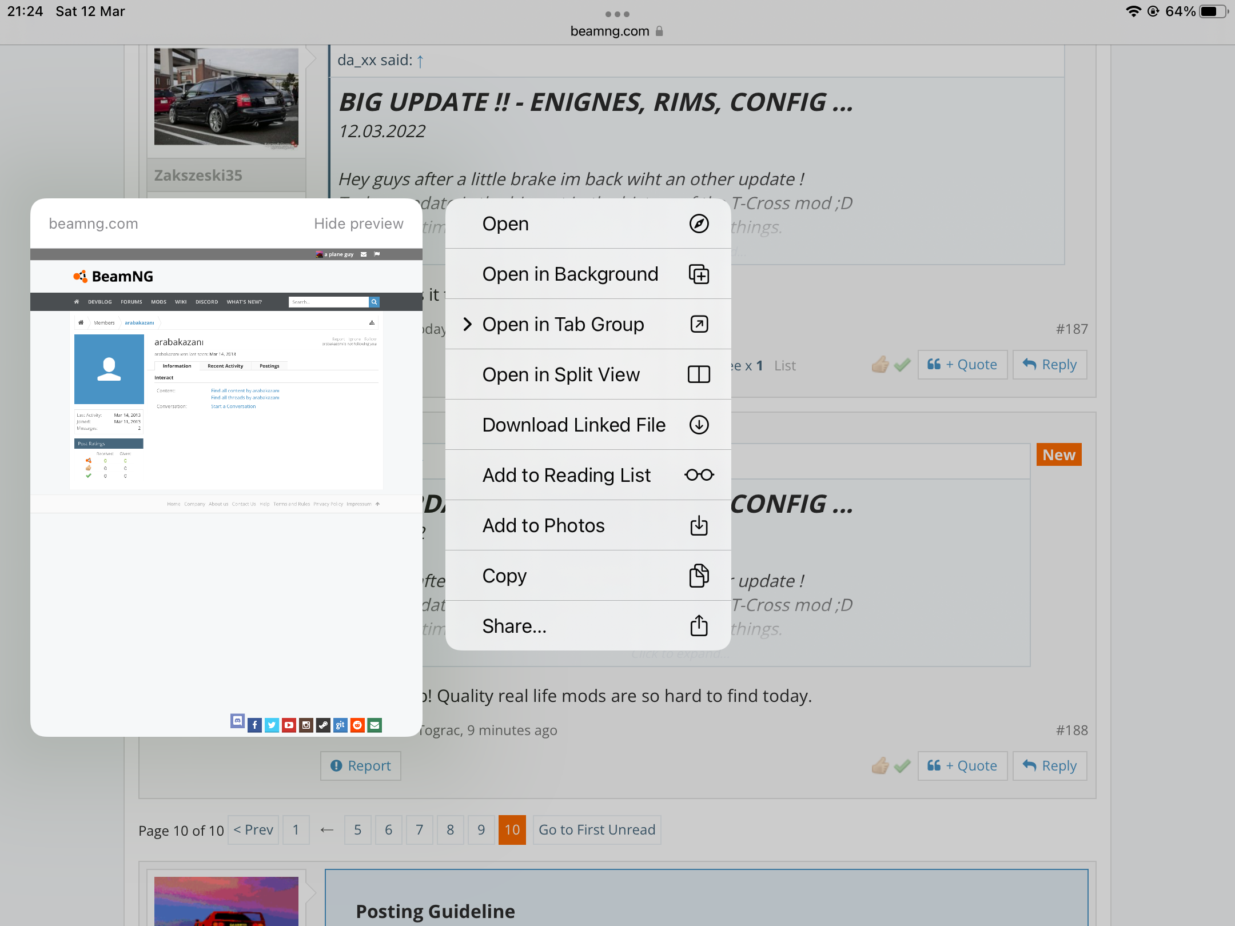The height and width of the screenshot is (926, 1235).
Task: Select Open in Background menu entry
Action: point(588,274)
